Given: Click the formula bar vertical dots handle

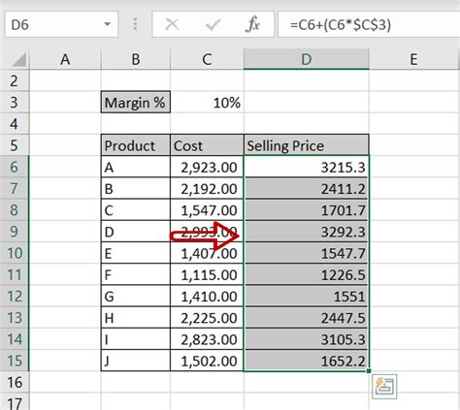Looking at the screenshot, I should (x=135, y=24).
